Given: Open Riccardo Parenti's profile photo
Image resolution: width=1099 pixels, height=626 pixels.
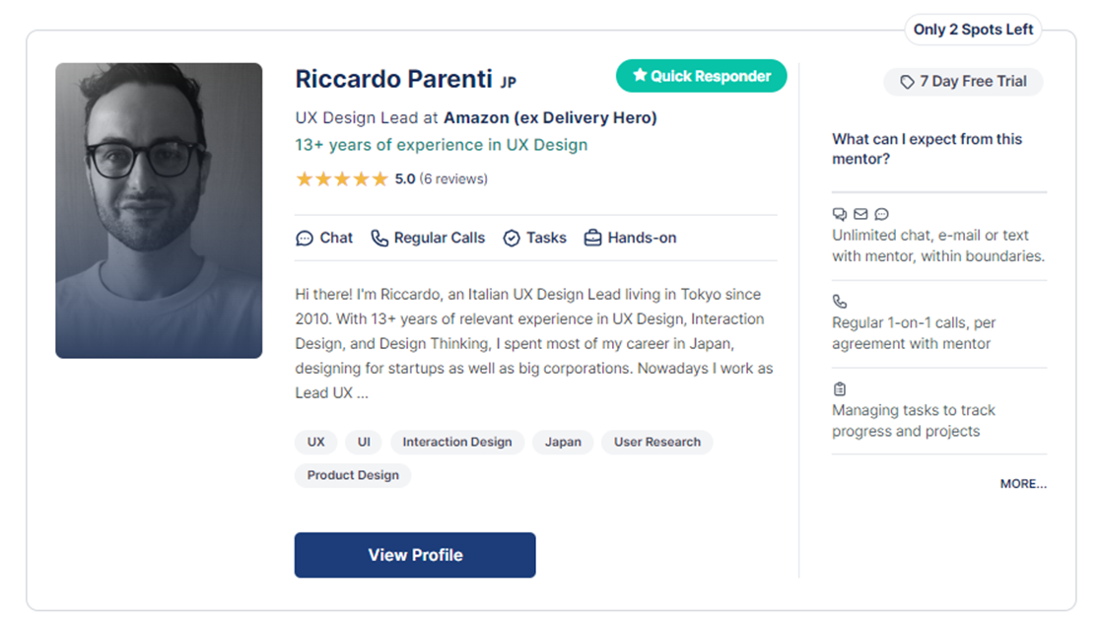Looking at the screenshot, I should (x=159, y=210).
